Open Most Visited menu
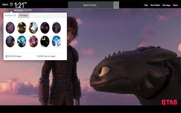Image resolution: width=181 pixels, height=113 pixels. click(155, 5)
